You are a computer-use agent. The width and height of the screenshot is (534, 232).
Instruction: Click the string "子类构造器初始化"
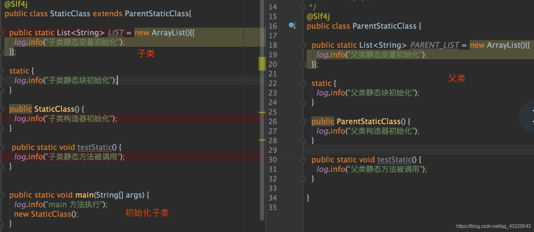79,118
